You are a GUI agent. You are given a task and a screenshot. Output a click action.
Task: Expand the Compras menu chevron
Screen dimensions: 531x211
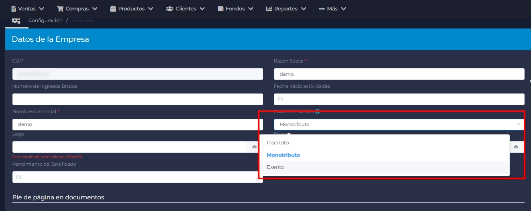pyautogui.click(x=95, y=9)
